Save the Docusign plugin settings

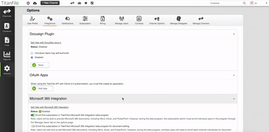pyautogui.click(x=40, y=65)
